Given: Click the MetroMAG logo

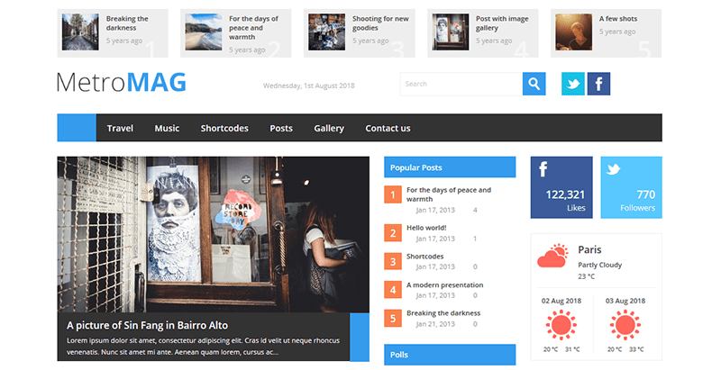Looking at the screenshot, I should 122,83.
